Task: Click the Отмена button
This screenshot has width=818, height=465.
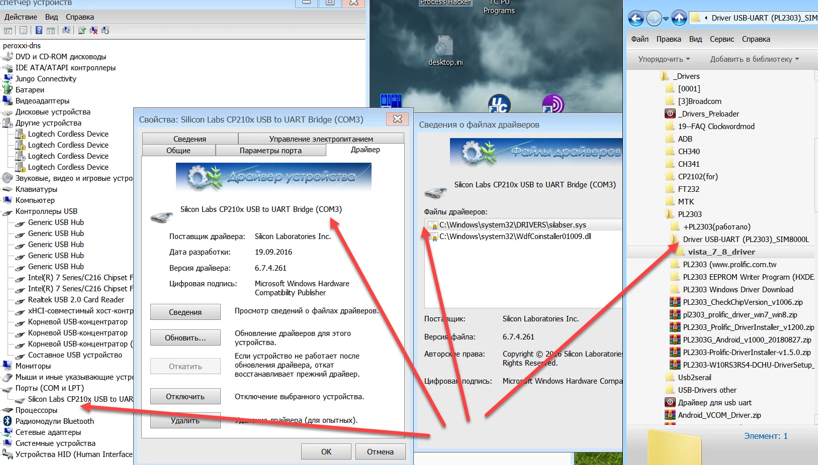Action: (x=380, y=452)
